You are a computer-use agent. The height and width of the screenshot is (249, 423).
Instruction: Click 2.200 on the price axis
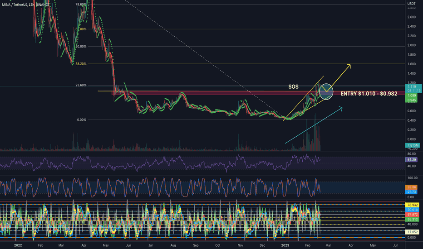tap(411, 36)
